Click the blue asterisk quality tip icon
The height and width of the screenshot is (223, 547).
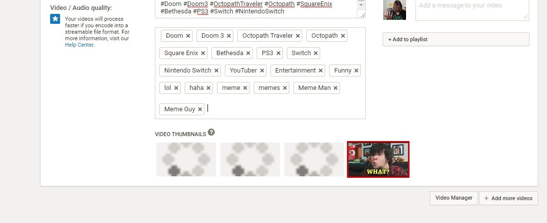point(55,19)
